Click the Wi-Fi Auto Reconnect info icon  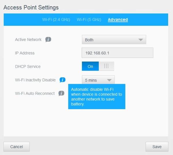[x=61, y=93]
